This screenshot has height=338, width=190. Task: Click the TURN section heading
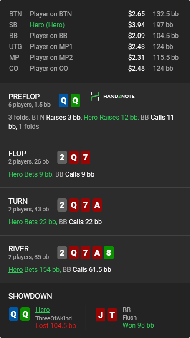click(18, 201)
